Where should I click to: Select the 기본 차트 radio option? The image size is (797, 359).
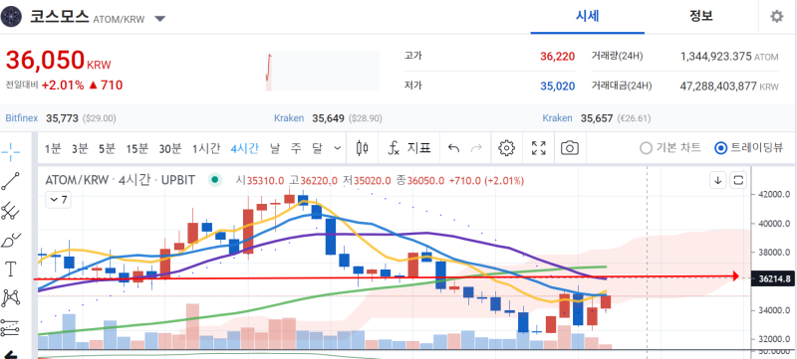670,148
